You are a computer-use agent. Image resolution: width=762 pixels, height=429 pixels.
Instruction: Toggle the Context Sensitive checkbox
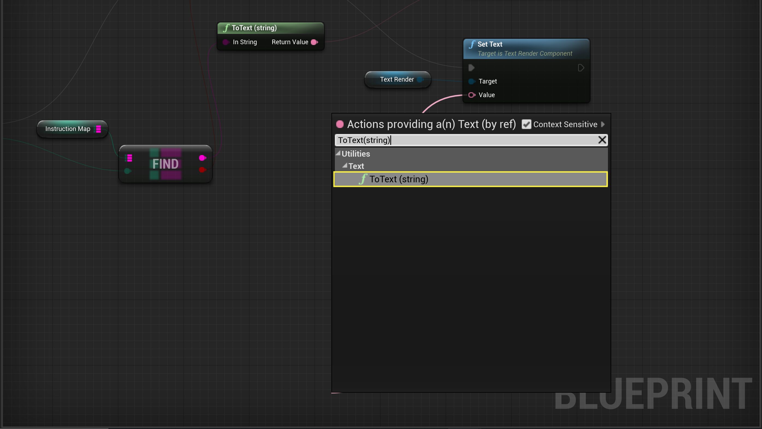point(526,124)
